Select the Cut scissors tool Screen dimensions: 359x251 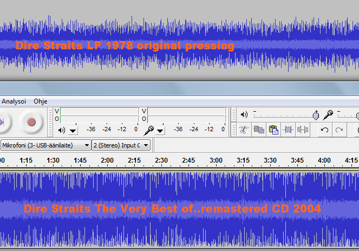pyautogui.click(x=244, y=130)
